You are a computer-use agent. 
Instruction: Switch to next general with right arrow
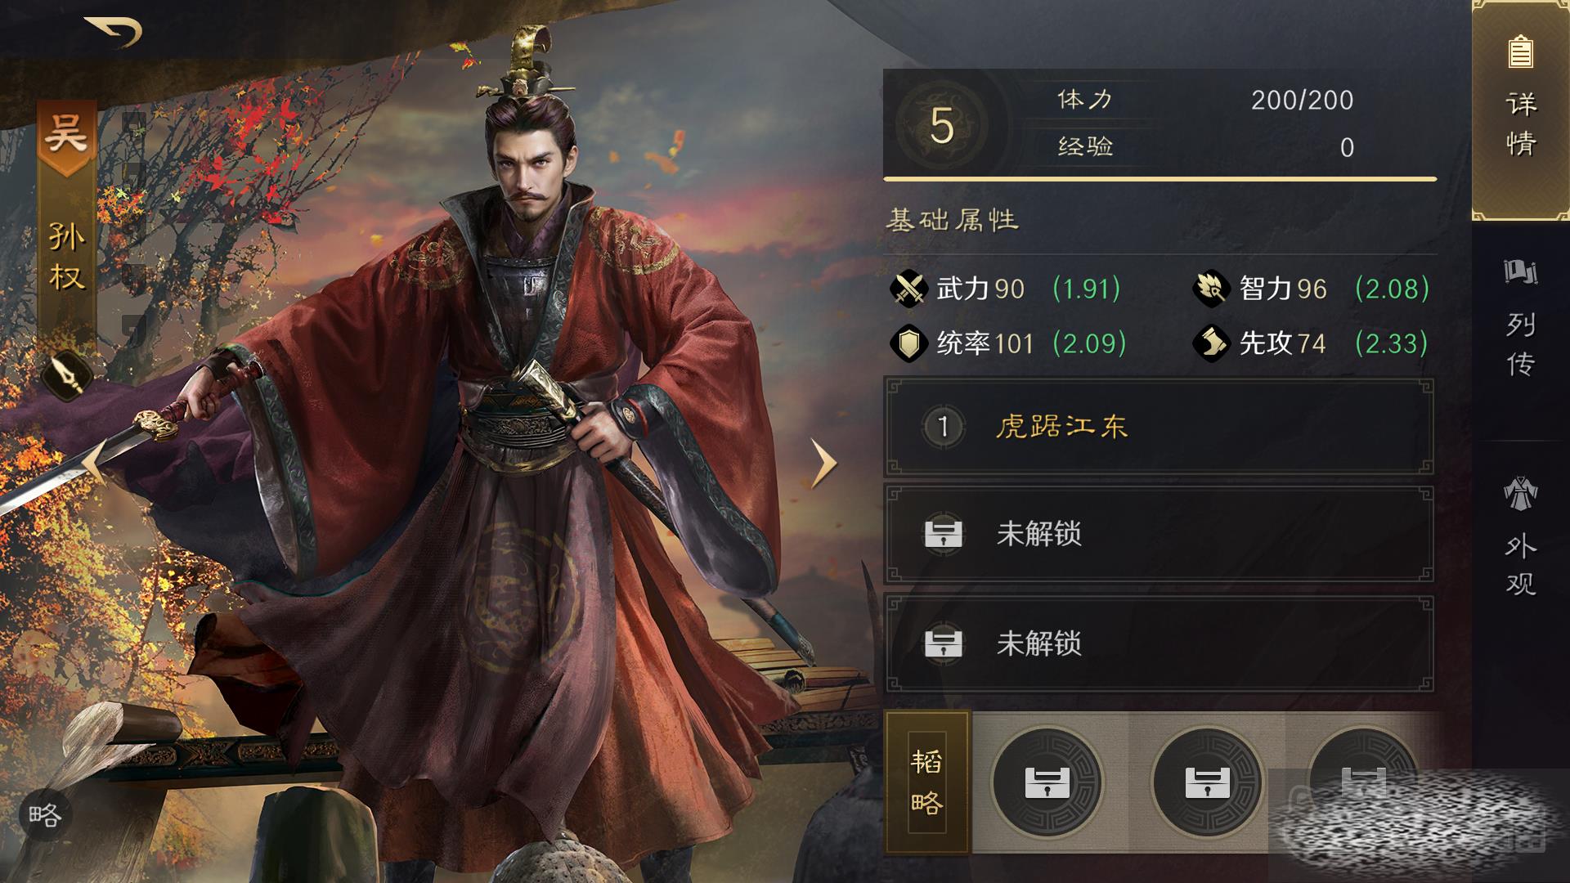(823, 464)
